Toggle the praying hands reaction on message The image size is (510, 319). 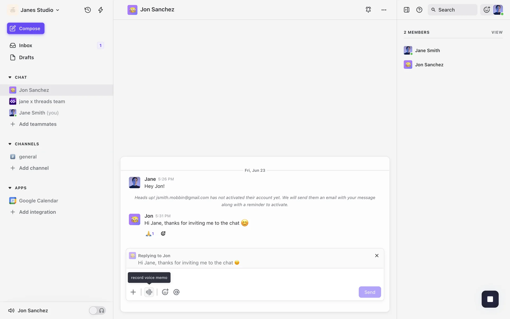point(150,233)
